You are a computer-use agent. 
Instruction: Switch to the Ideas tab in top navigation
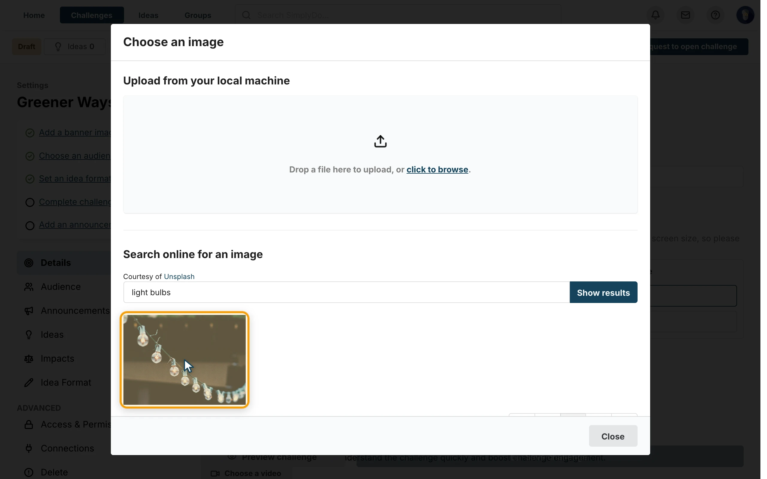pos(148,15)
